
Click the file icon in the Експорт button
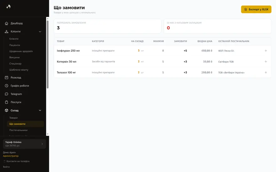(x=246, y=9)
